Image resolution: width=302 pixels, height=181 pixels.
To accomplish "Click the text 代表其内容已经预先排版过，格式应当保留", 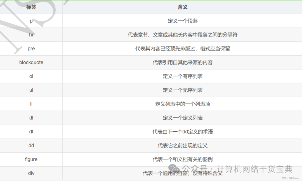I will click(x=182, y=49).
